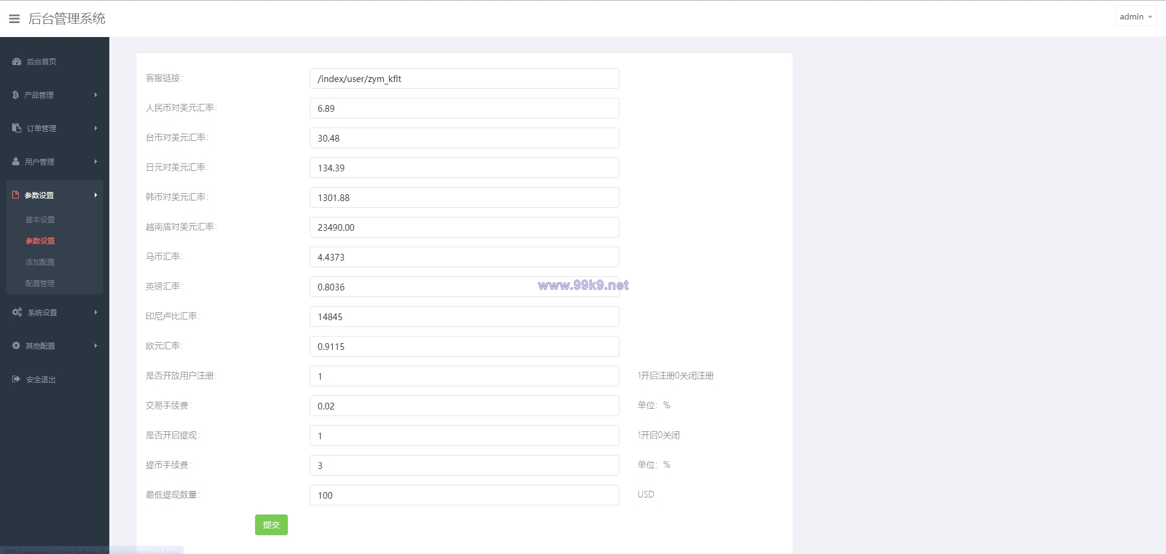Click the USD unit label
Image resolution: width=1166 pixels, height=554 pixels.
(646, 494)
